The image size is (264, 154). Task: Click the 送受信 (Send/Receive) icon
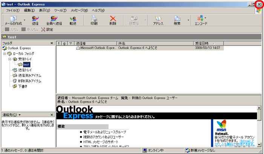(x=134, y=18)
